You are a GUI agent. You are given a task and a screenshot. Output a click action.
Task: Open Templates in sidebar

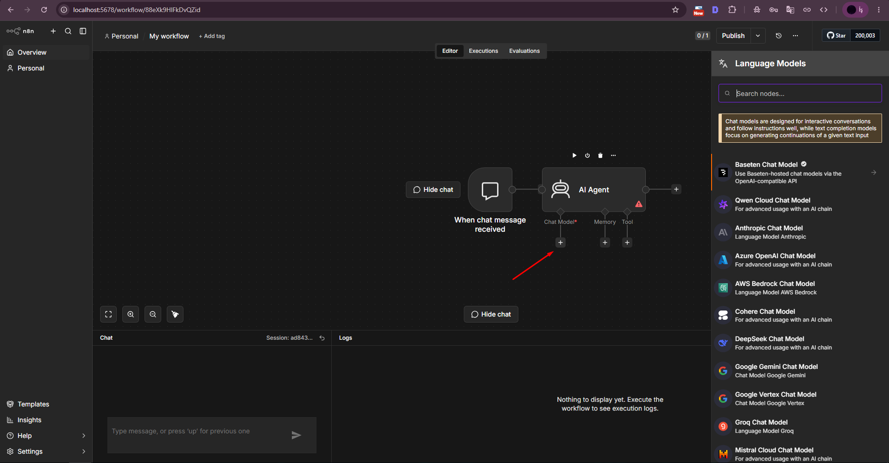pyautogui.click(x=46, y=404)
